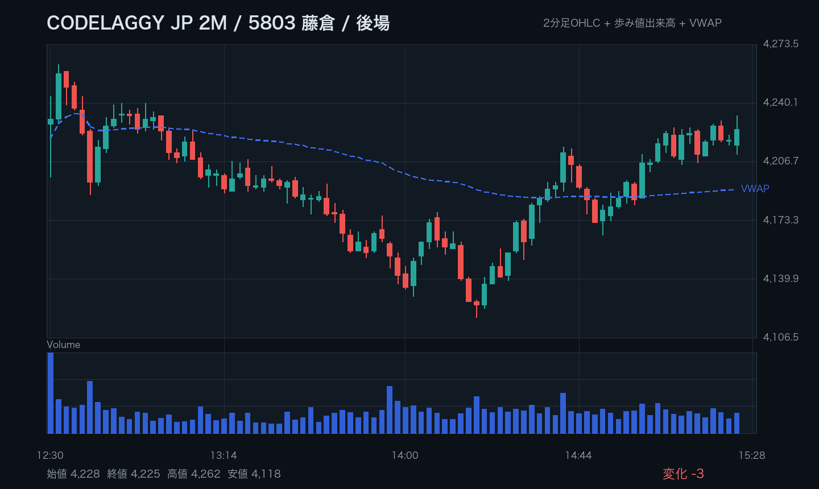Viewport: 819px width, 489px height.
Task: Click the 4,273.5 price axis label
Action: click(x=780, y=44)
